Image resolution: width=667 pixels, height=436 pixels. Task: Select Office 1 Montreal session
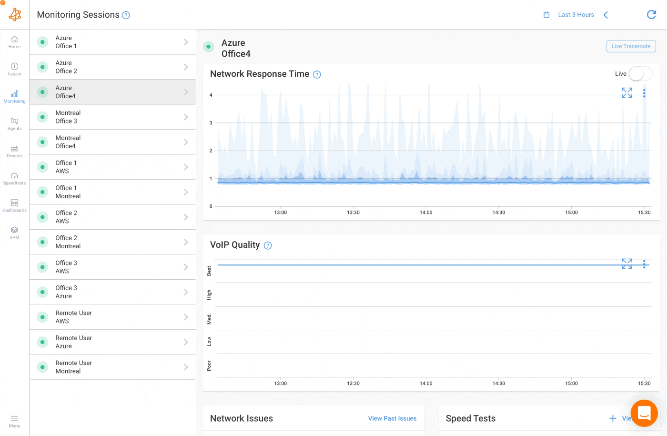(x=112, y=192)
